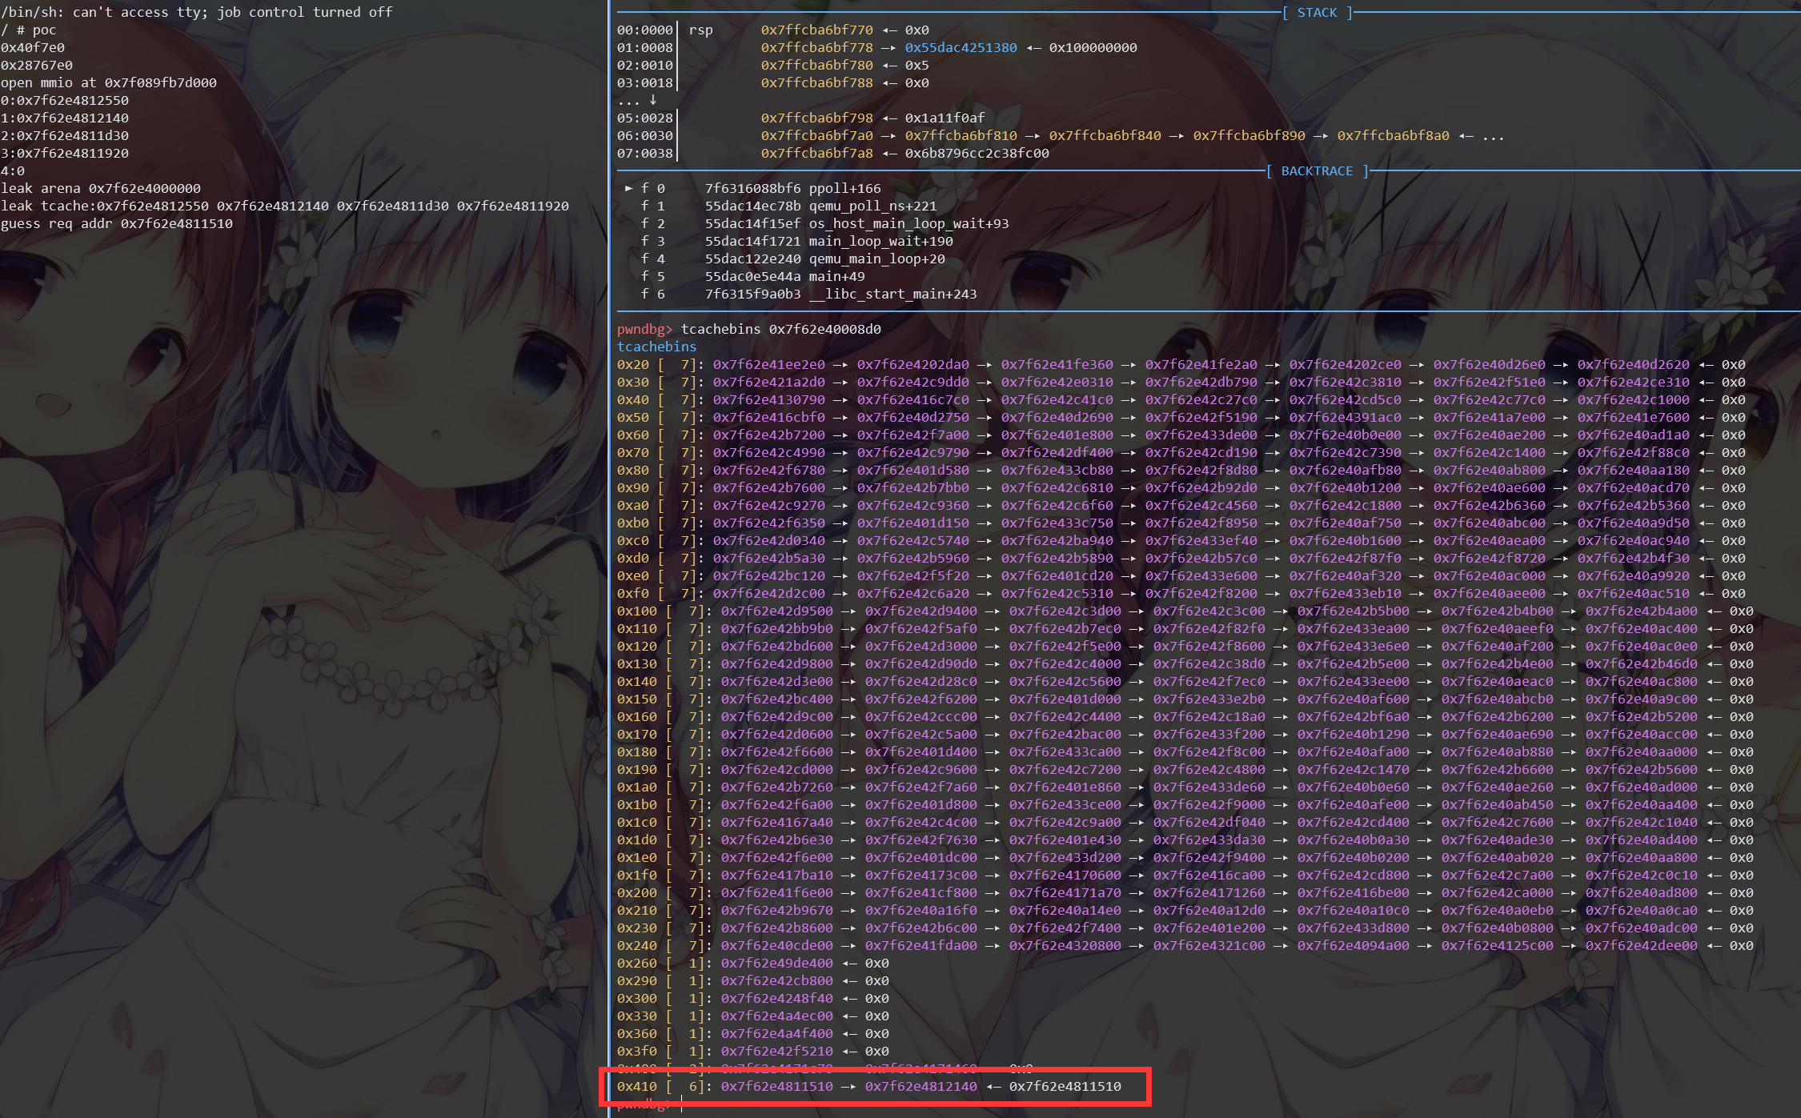The image size is (1801, 1118).
Task: Click the 'tcachebins 0x7f62e40008d0' command text
Action: (x=780, y=329)
